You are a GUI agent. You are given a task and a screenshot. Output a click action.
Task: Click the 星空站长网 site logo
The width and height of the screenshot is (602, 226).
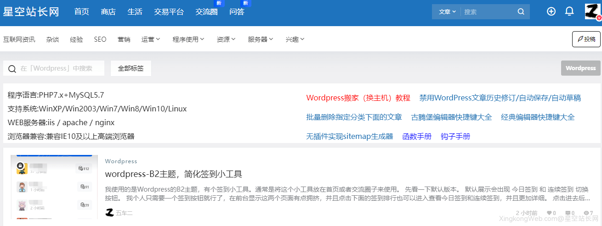[31, 12]
